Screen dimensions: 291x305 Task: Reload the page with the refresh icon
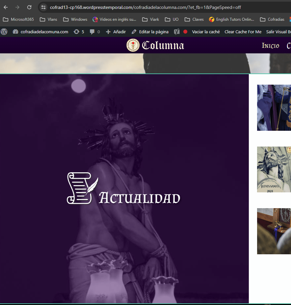(29, 7)
